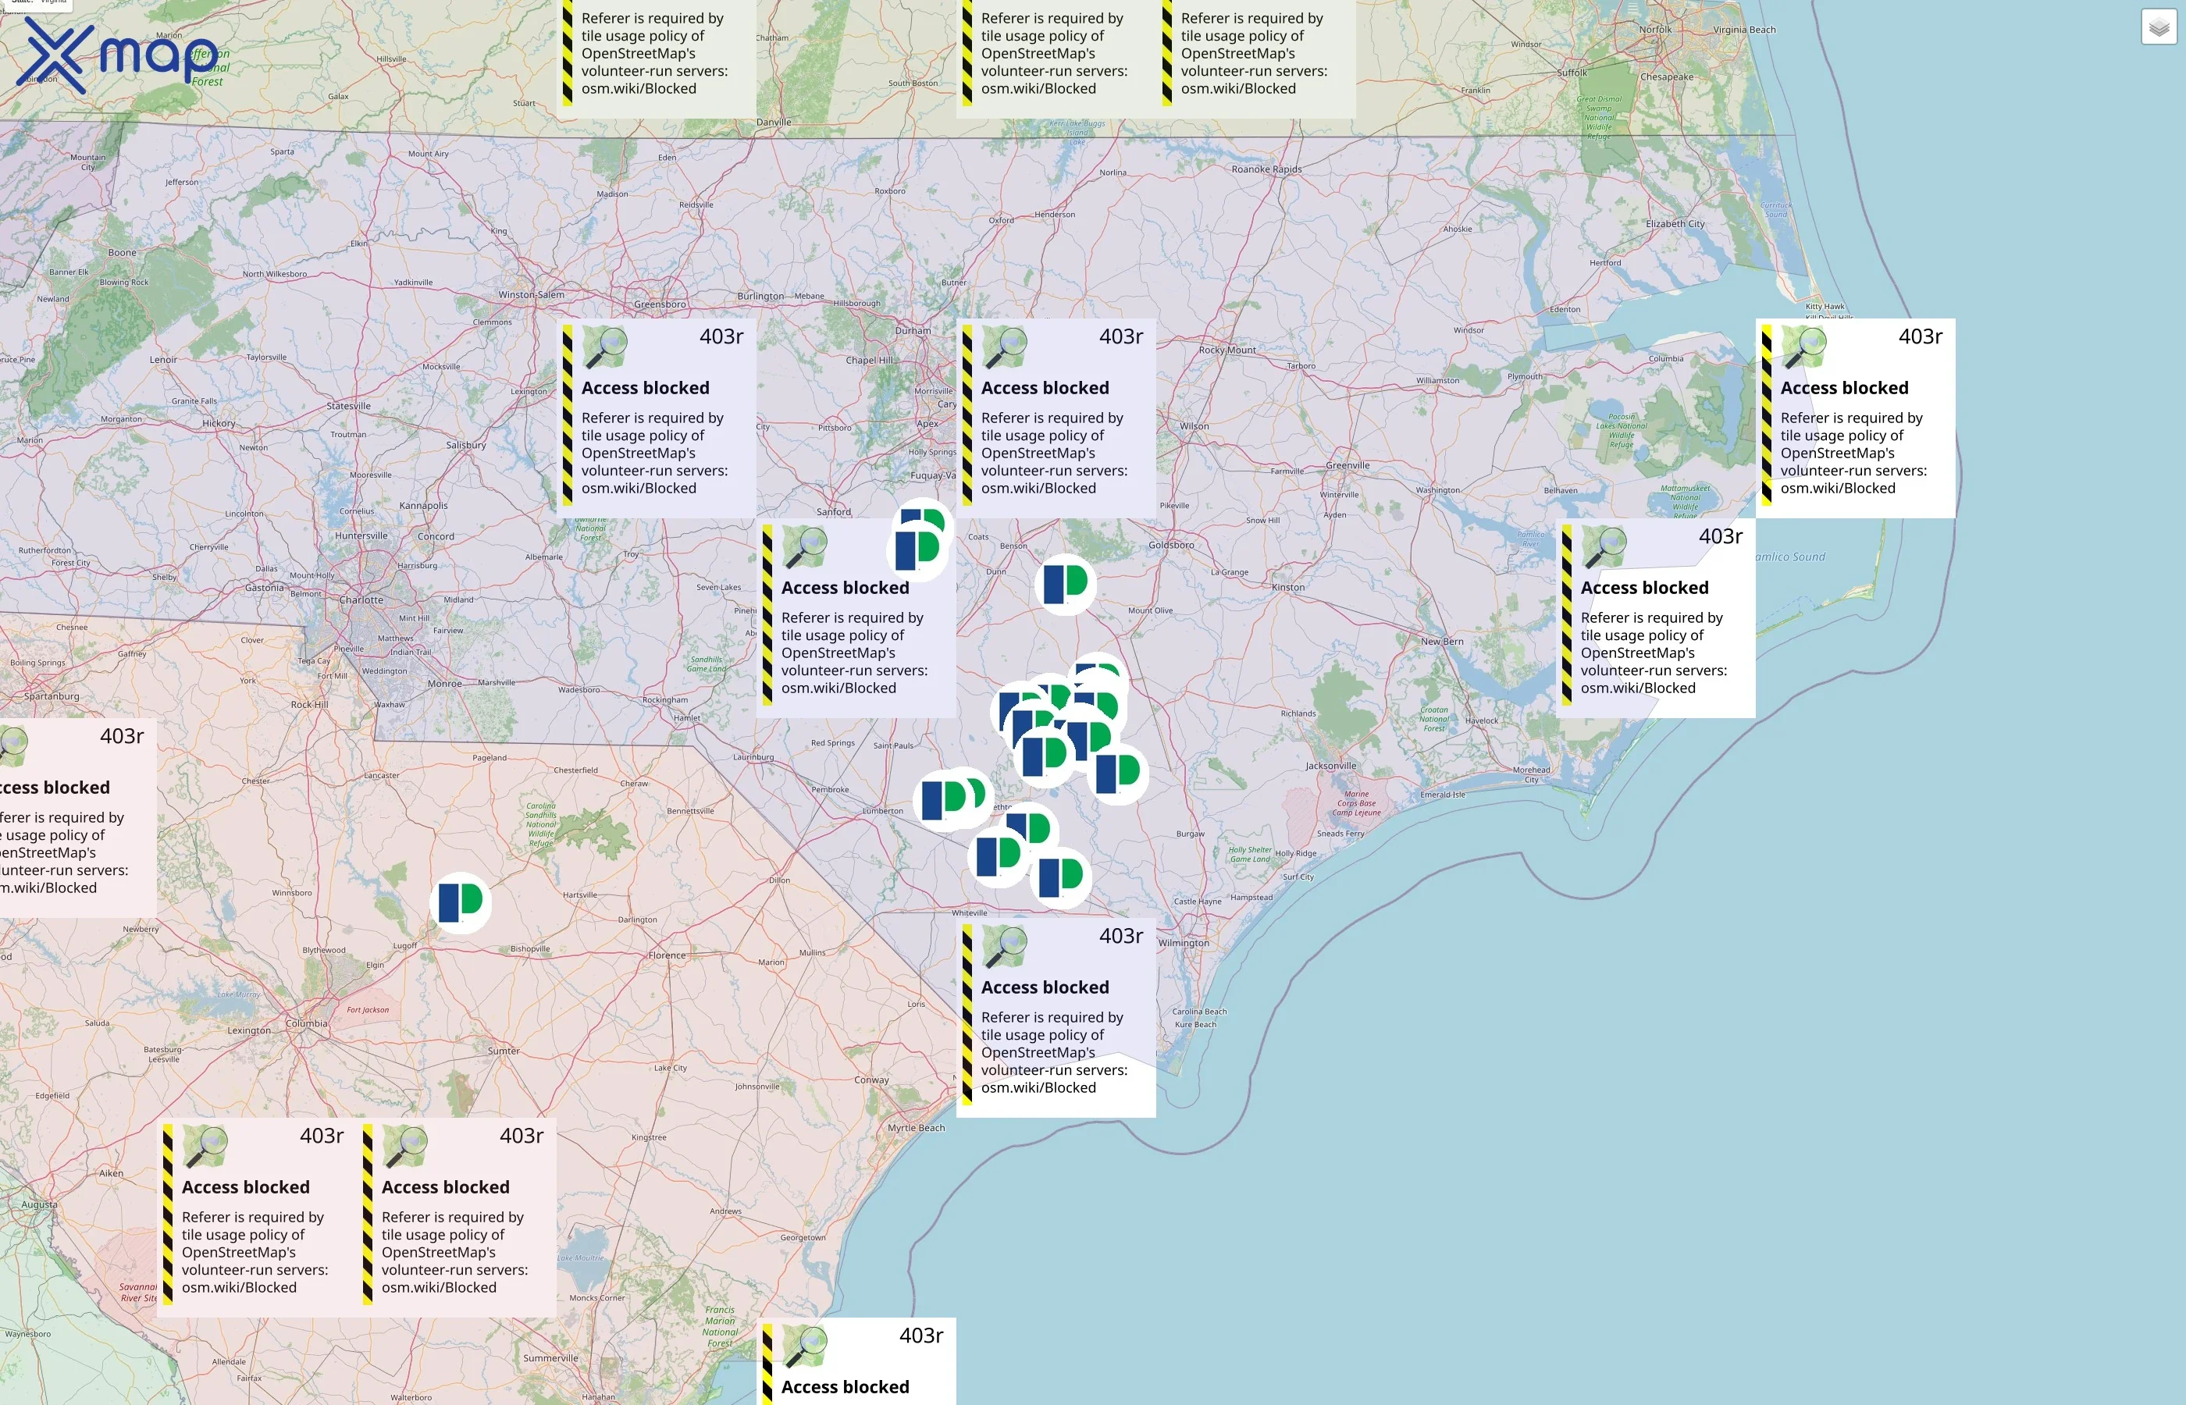
Task: Click the Burlington label
Action: (x=760, y=297)
